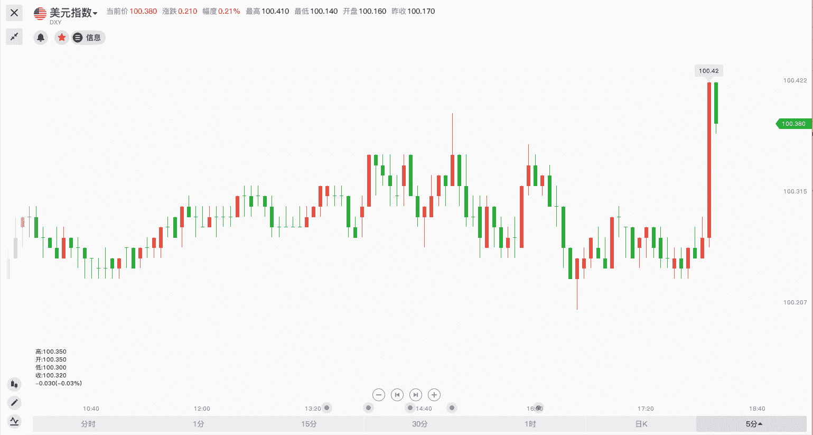Select the pencil drawing tool
Screen dimensions: 813x435
[14, 403]
